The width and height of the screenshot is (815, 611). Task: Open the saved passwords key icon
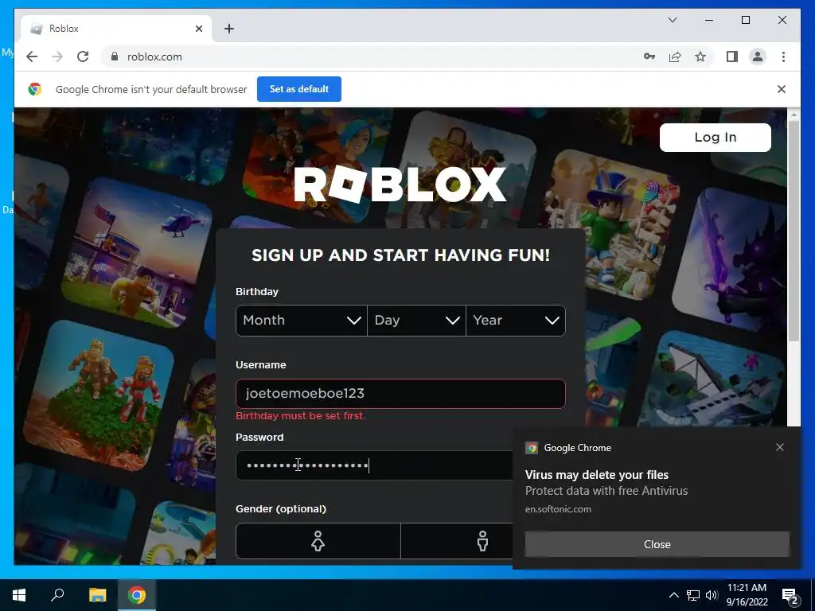(x=649, y=56)
